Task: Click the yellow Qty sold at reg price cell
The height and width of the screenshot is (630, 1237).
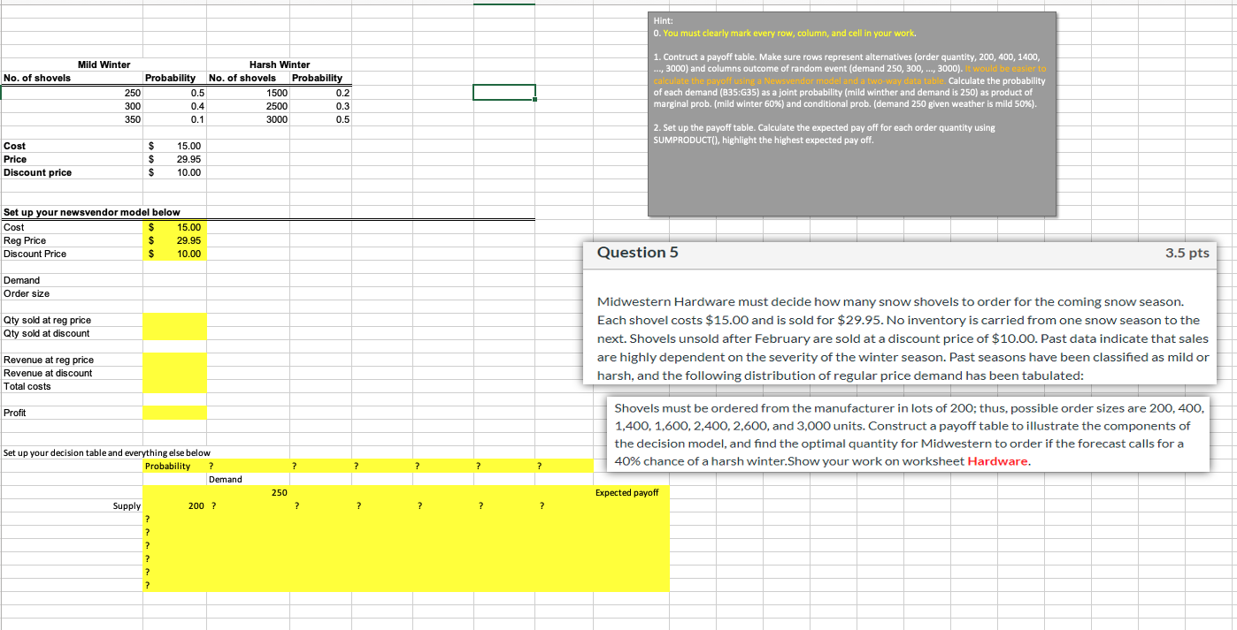Action: tap(174, 320)
